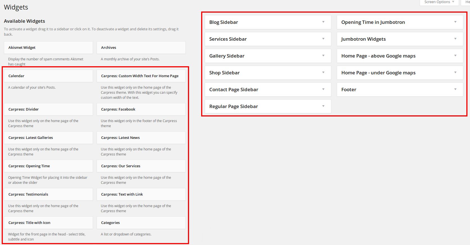Expand Regular Page Sidebar arrow

coord(323,106)
